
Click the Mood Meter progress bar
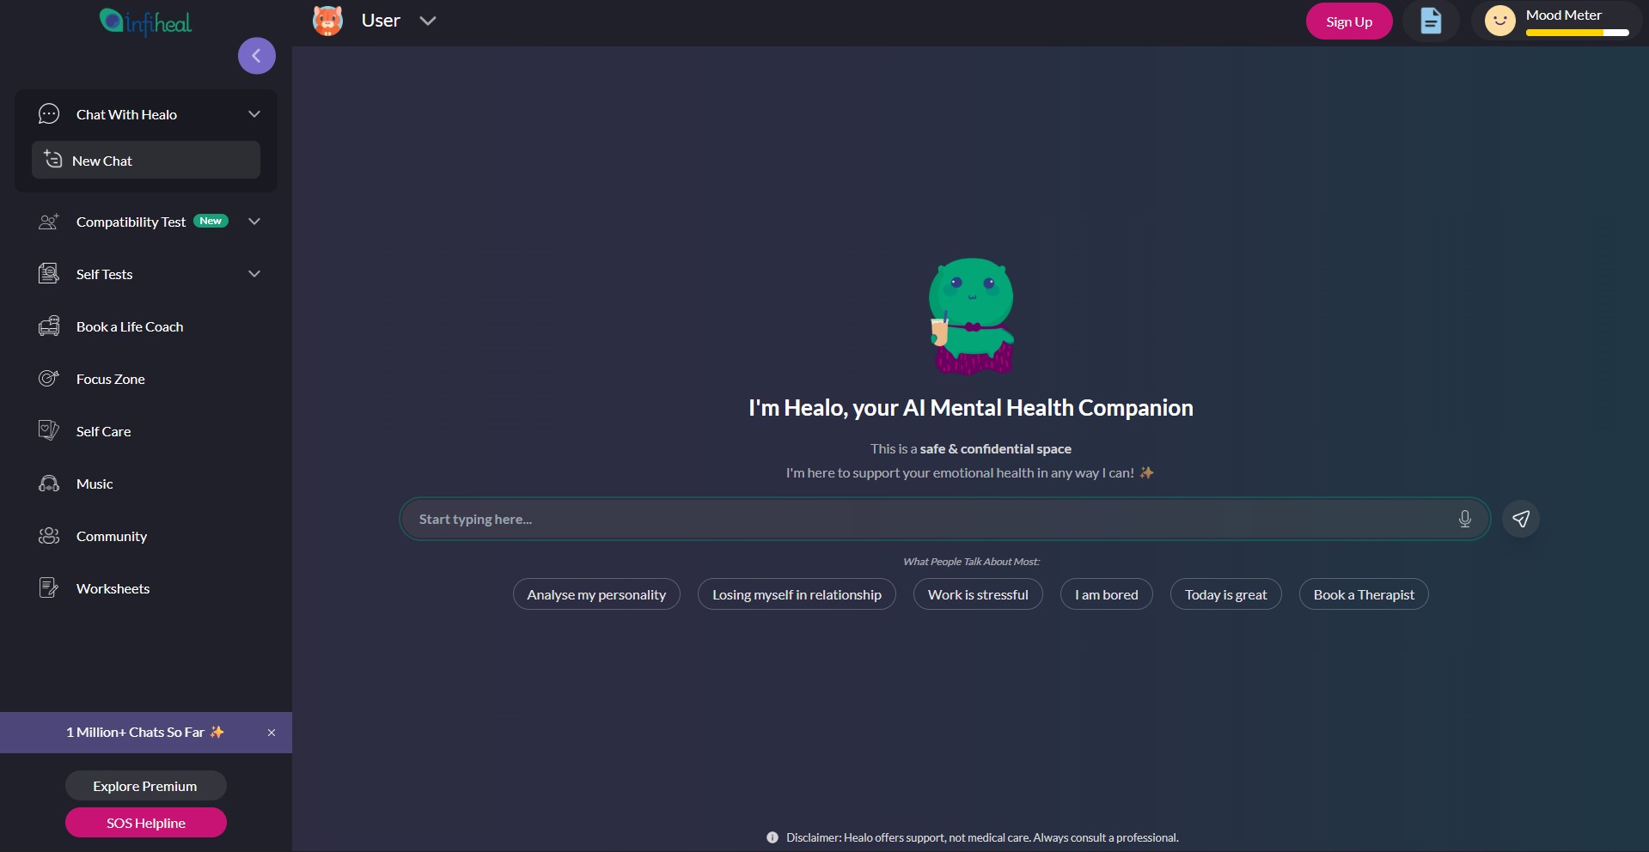click(x=1577, y=33)
